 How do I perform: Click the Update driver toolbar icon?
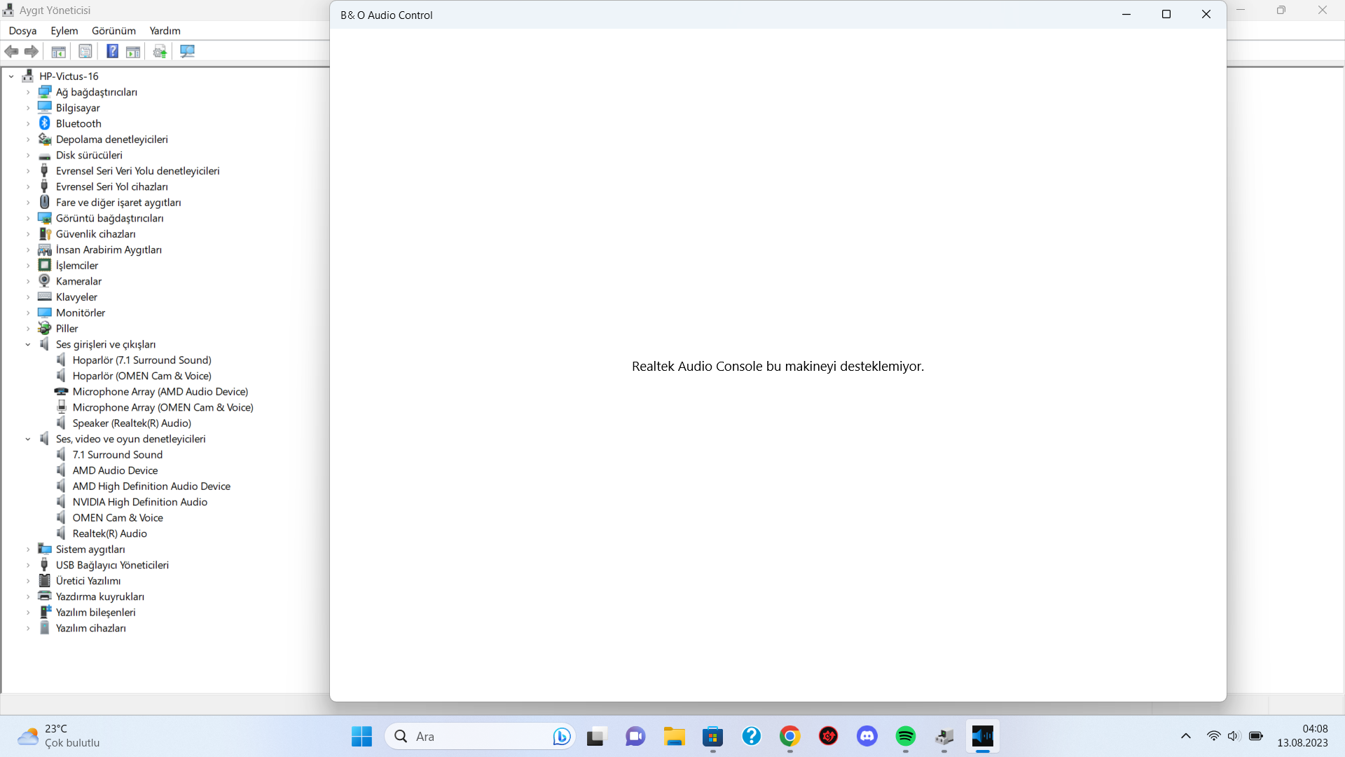click(x=160, y=51)
